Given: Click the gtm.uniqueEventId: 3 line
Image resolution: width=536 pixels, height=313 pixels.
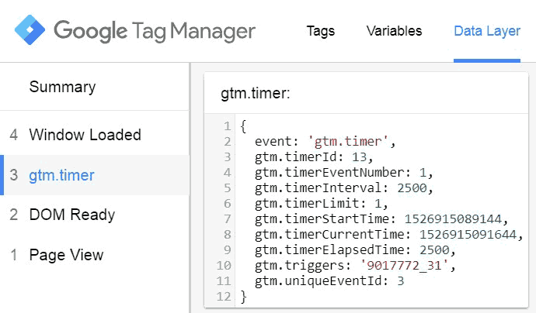Looking at the screenshot, I should (329, 280).
